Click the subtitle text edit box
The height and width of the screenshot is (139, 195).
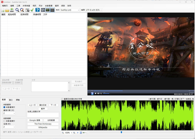[x=51, y=87]
